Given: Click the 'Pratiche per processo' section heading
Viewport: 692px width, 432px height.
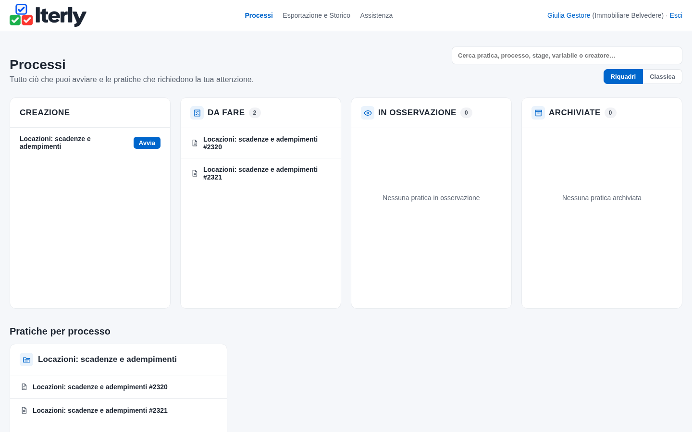Looking at the screenshot, I should [60, 331].
